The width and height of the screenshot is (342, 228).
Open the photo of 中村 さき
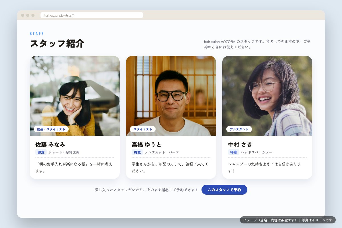point(267,96)
